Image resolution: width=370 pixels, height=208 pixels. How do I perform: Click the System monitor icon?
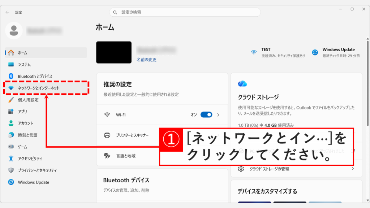(11, 64)
